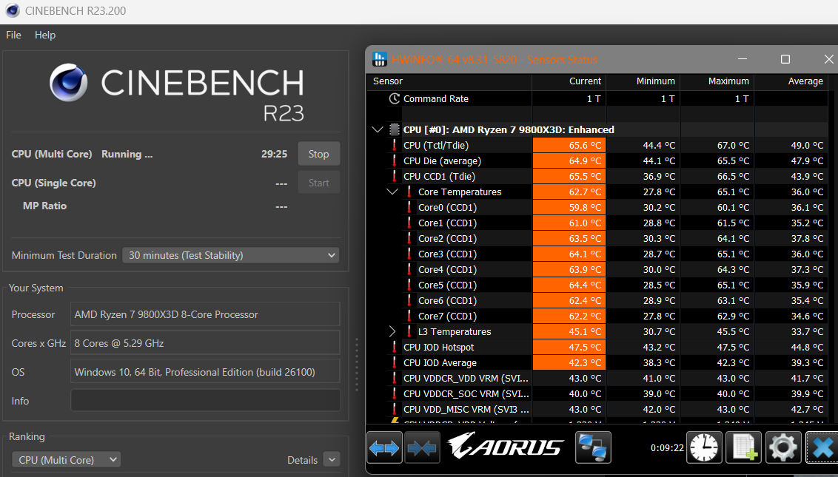The height and width of the screenshot is (477, 838).
Task: Click the 0:09:22 elapsed time readout
Action: click(x=667, y=447)
